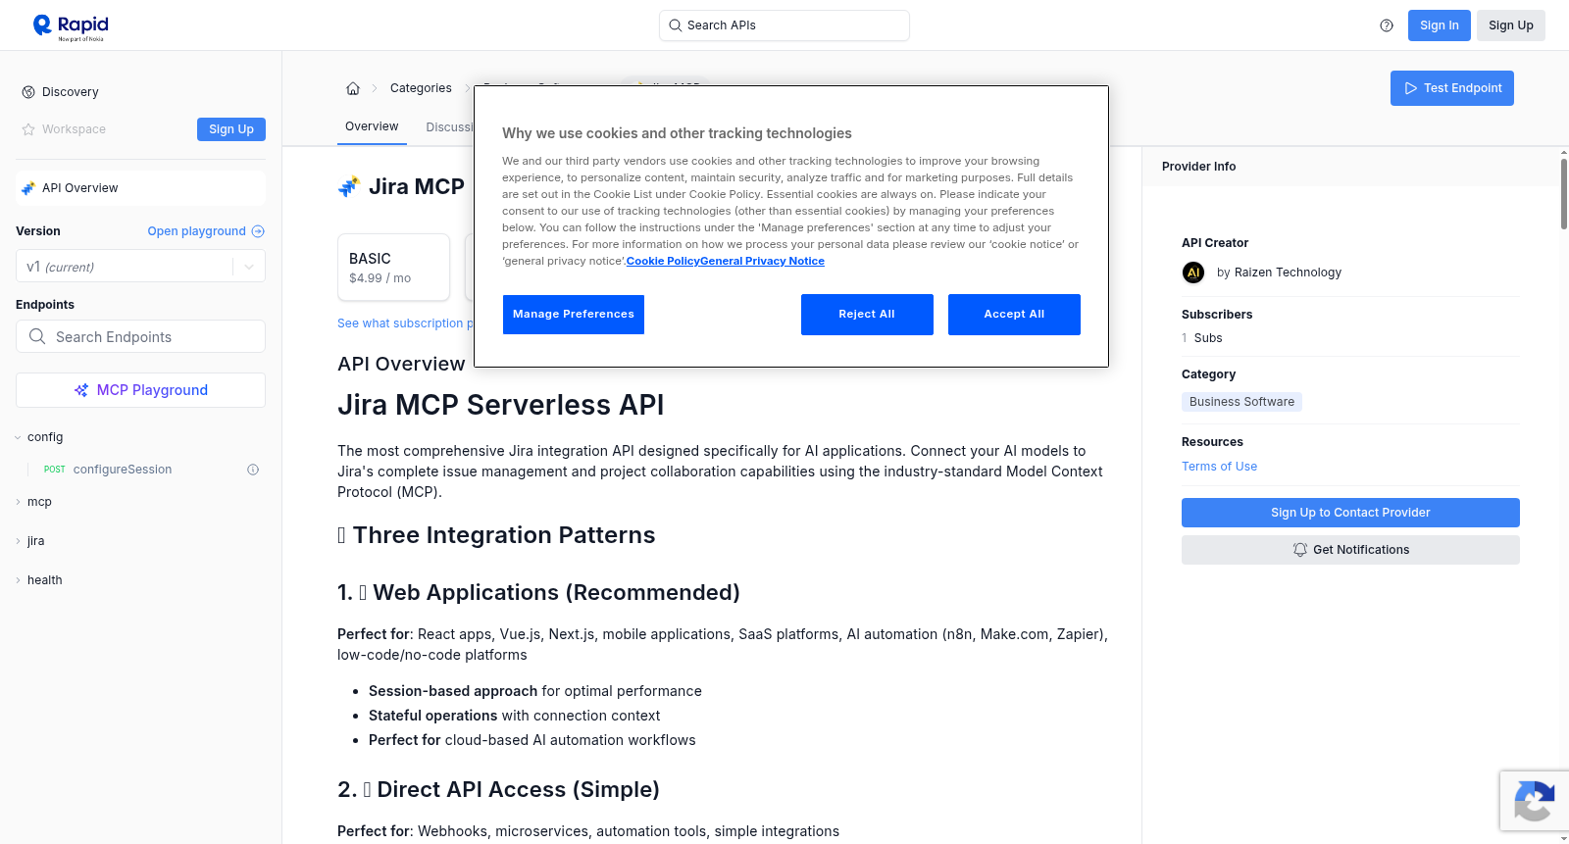The image size is (1569, 844).
Task: Click the "1 Subs" subscriber count
Action: pos(1202,338)
